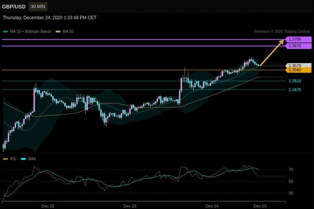Select the 30 MIN timeframe badge

pyautogui.click(x=38, y=7)
